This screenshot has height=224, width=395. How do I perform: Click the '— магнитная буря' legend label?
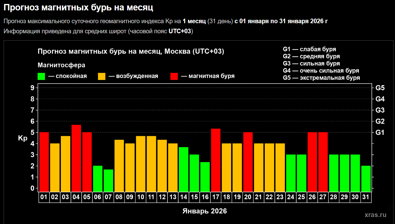tap(208, 76)
